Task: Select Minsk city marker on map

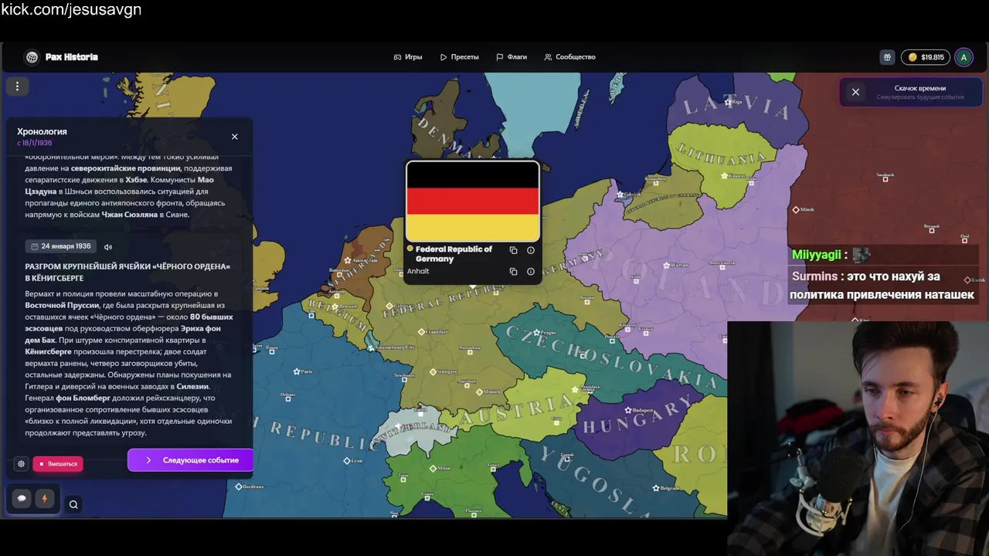Action: pyautogui.click(x=797, y=210)
